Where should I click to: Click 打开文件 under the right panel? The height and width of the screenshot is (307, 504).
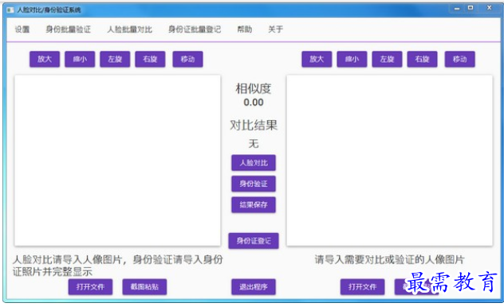[x=362, y=287]
